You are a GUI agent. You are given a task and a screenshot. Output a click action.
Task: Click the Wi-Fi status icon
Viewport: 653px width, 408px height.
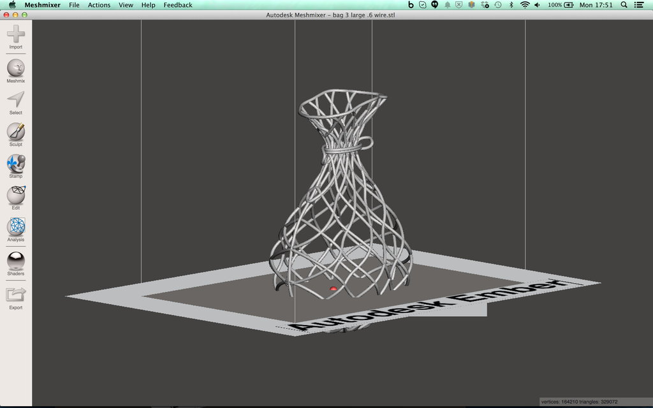tap(525, 5)
